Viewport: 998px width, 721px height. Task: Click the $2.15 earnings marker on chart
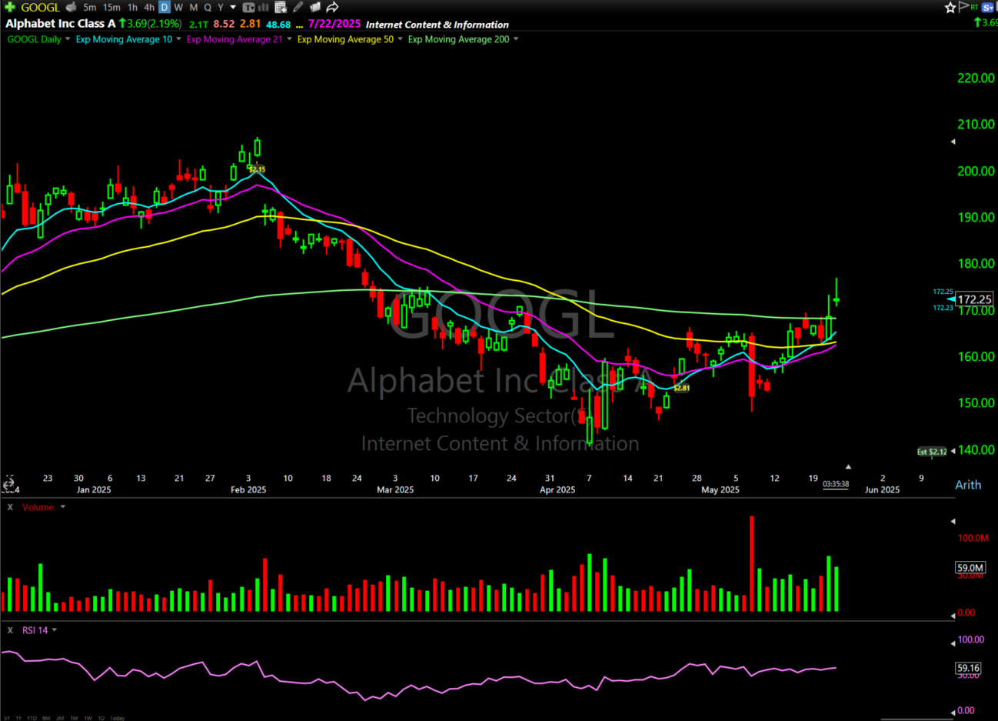(257, 169)
